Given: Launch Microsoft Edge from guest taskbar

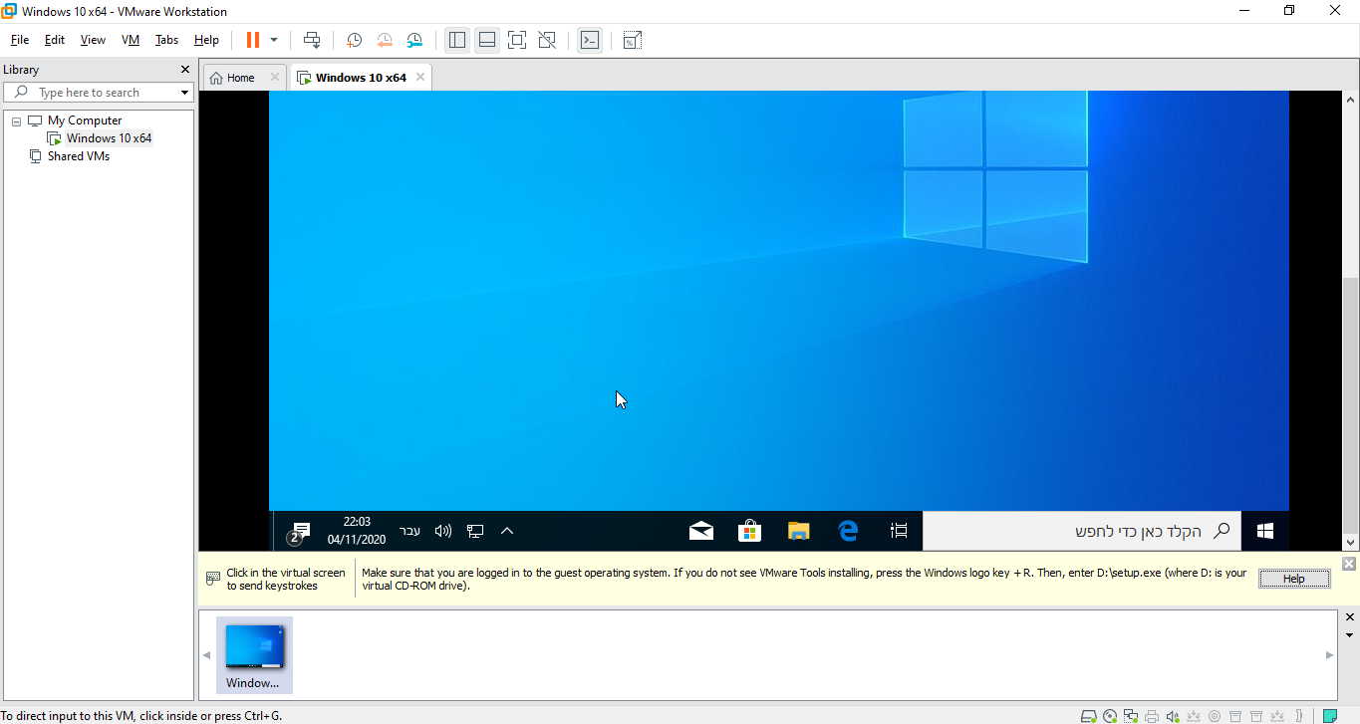Looking at the screenshot, I should pyautogui.click(x=848, y=531).
